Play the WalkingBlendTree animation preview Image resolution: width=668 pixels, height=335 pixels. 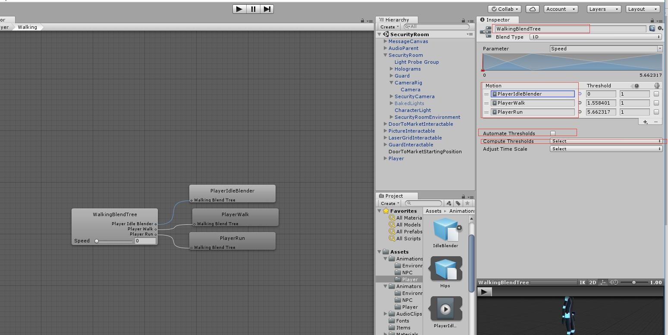point(484,292)
